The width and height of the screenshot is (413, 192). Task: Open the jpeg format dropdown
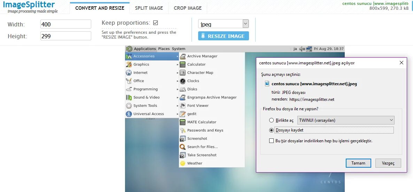tap(223, 24)
